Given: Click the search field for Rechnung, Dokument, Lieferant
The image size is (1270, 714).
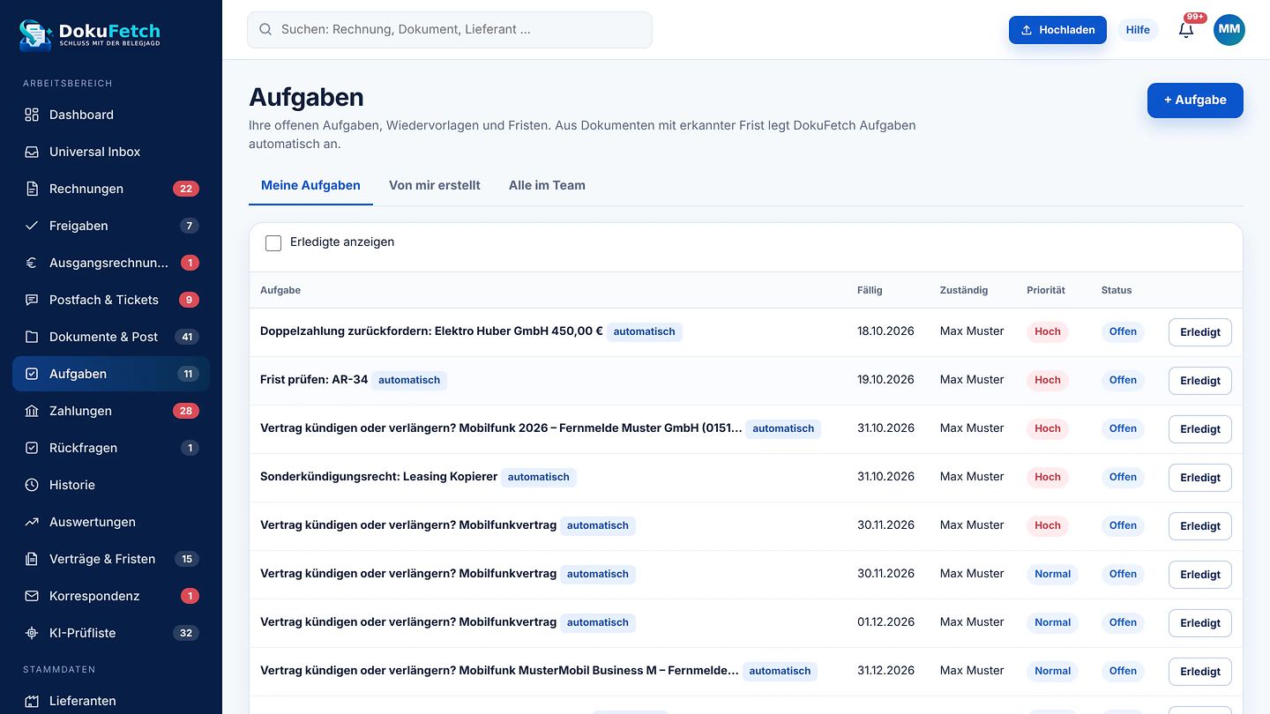Looking at the screenshot, I should coord(450,29).
